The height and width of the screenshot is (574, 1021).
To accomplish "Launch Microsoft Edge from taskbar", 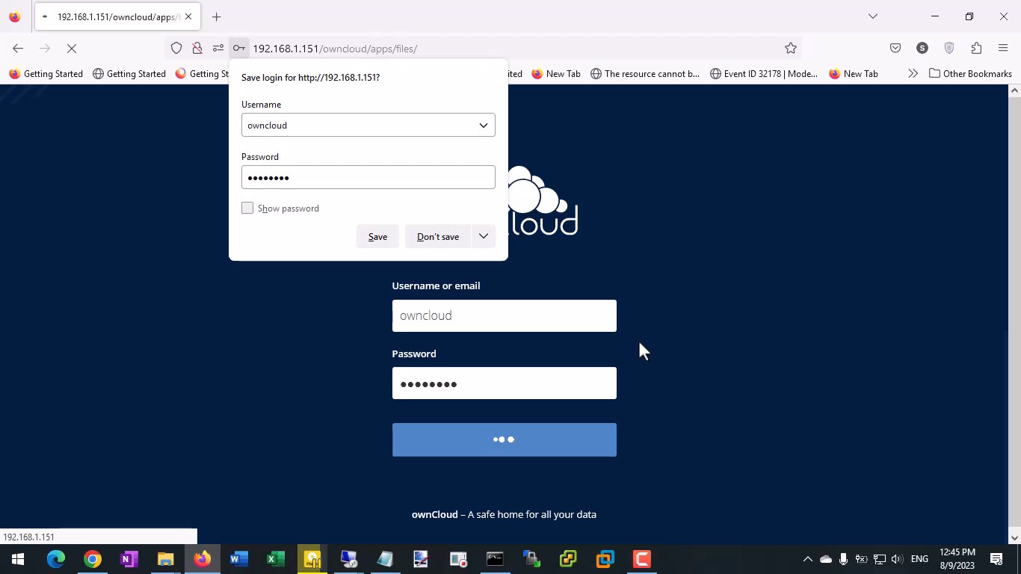I will (x=56, y=559).
